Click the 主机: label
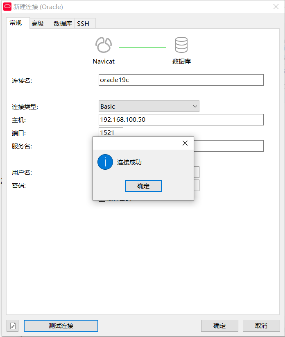285x337 pixels. pyautogui.click(x=19, y=120)
